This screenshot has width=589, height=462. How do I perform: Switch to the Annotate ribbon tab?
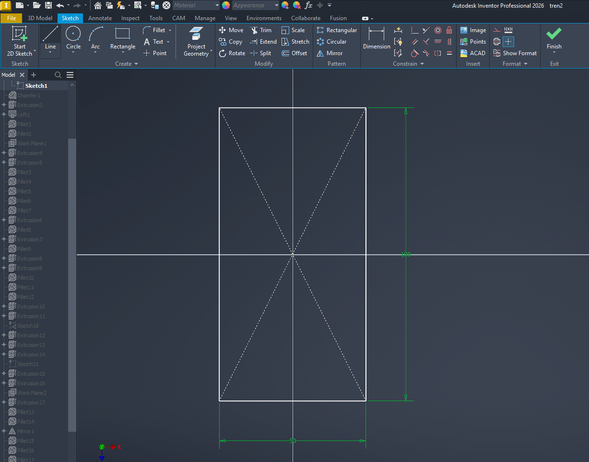(100, 18)
